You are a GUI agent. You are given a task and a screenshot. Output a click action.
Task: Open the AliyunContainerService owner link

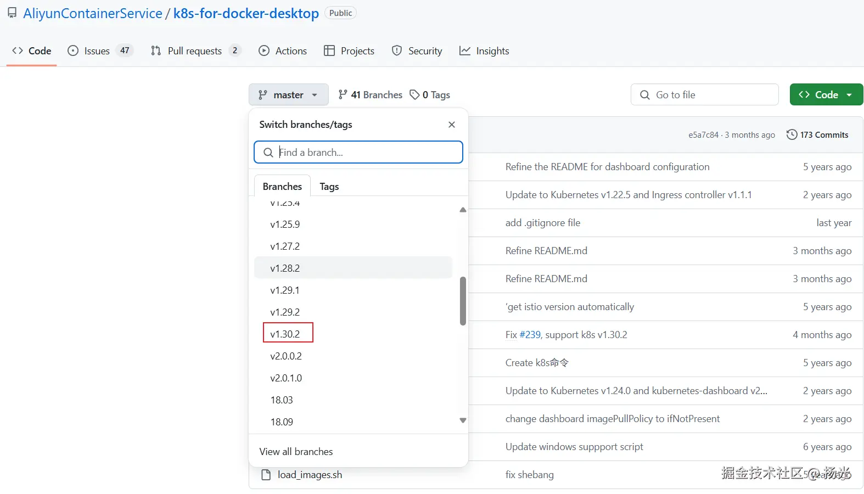pyautogui.click(x=93, y=13)
